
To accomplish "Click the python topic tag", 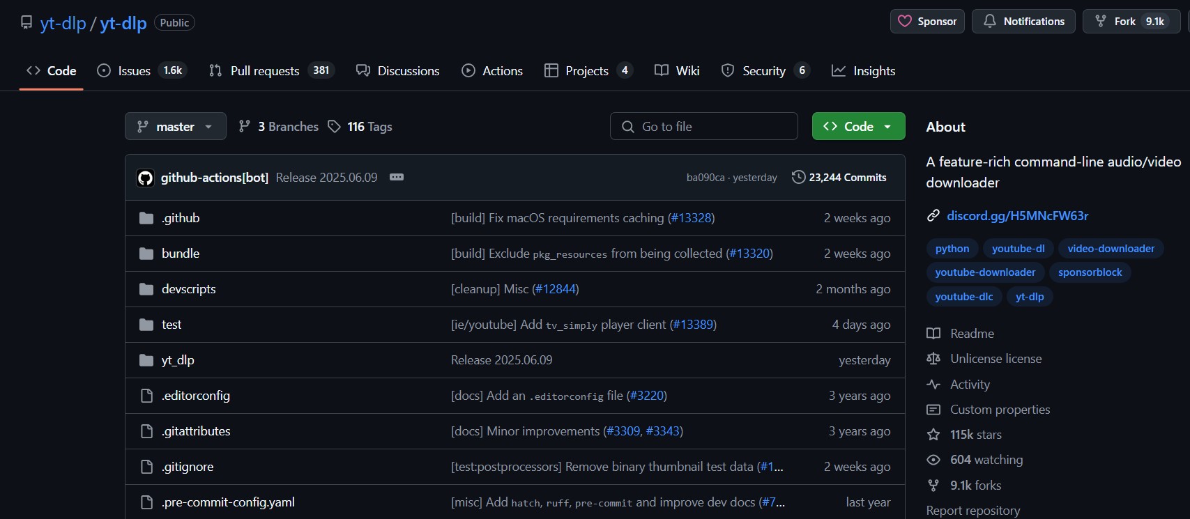I will pos(952,249).
